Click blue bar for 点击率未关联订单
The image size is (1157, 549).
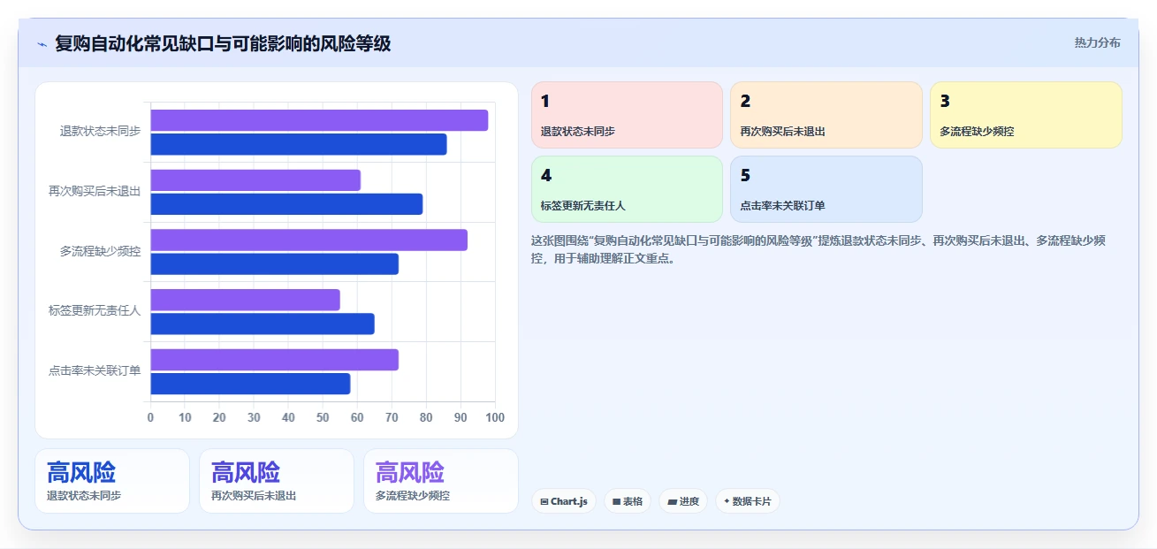pyautogui.click(x=251, y=384)
